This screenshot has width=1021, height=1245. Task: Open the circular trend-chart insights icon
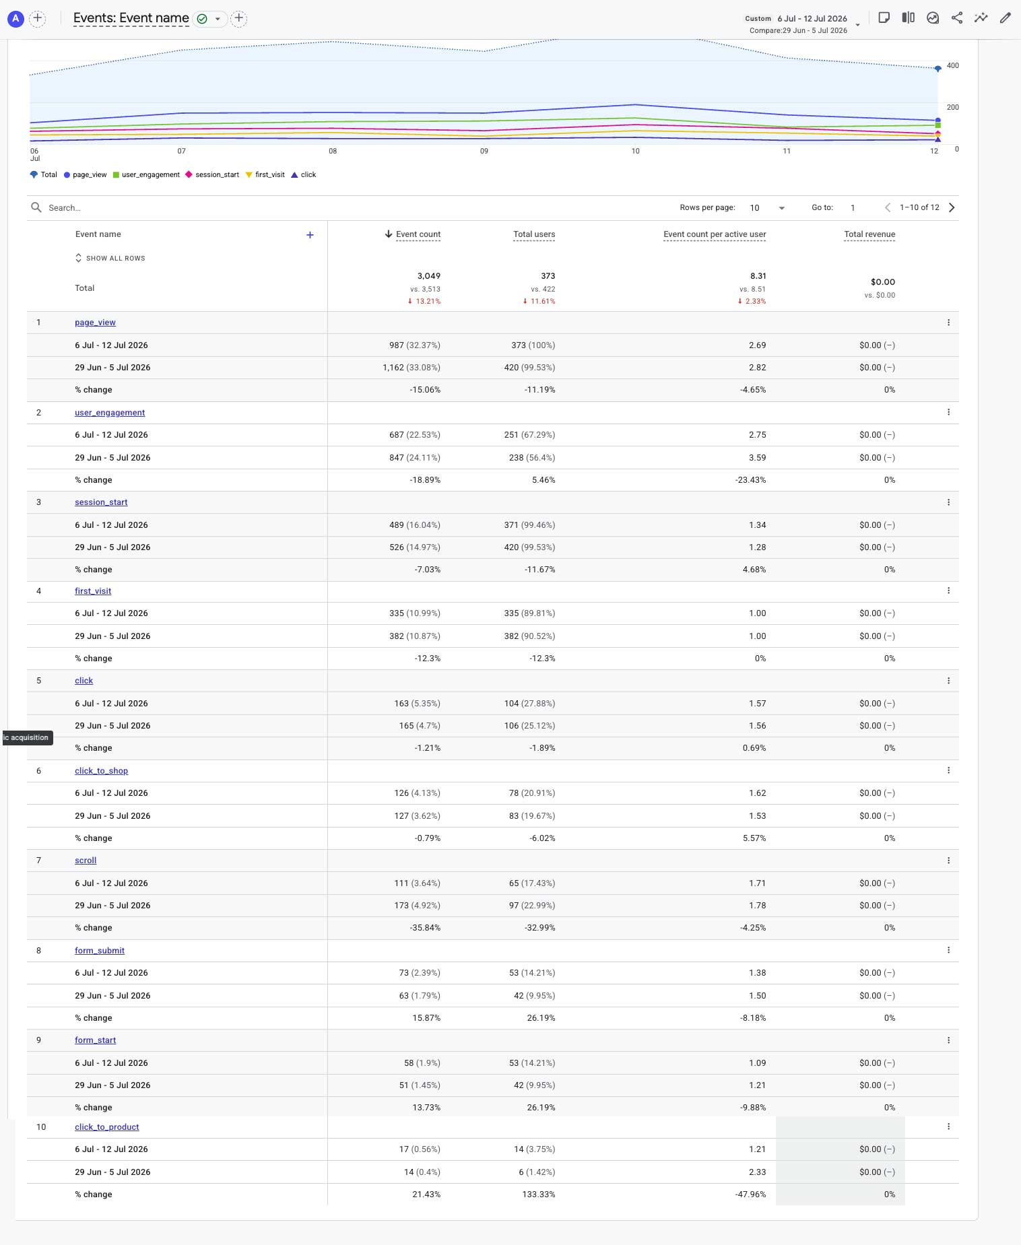(x=933, y=18)
